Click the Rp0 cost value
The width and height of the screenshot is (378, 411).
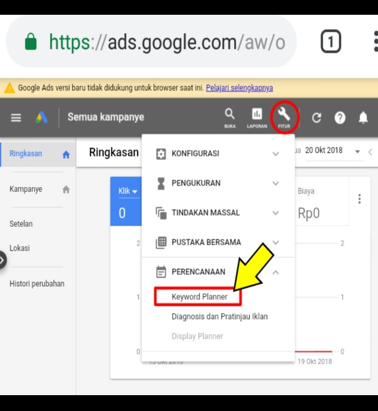click(x=309, y=213)
